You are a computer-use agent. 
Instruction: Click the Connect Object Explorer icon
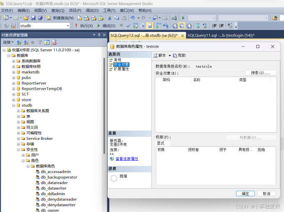point(18,43)
